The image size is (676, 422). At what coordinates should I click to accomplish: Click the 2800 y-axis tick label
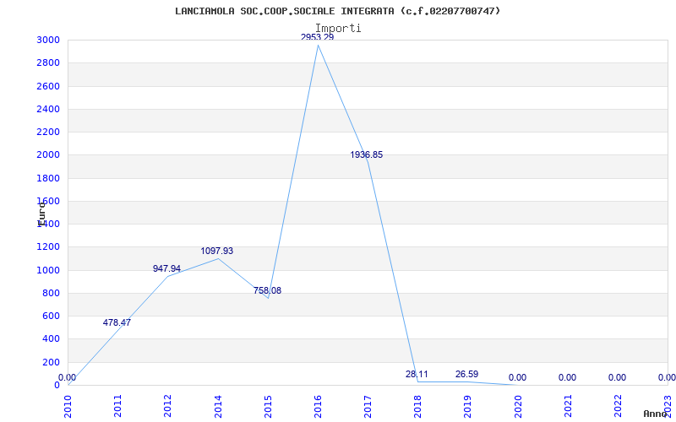coord(48,62)
